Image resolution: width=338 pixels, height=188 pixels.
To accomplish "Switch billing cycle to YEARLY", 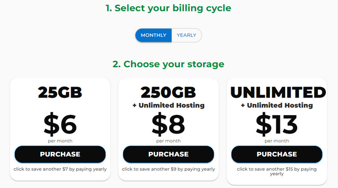I will point(186,35).
